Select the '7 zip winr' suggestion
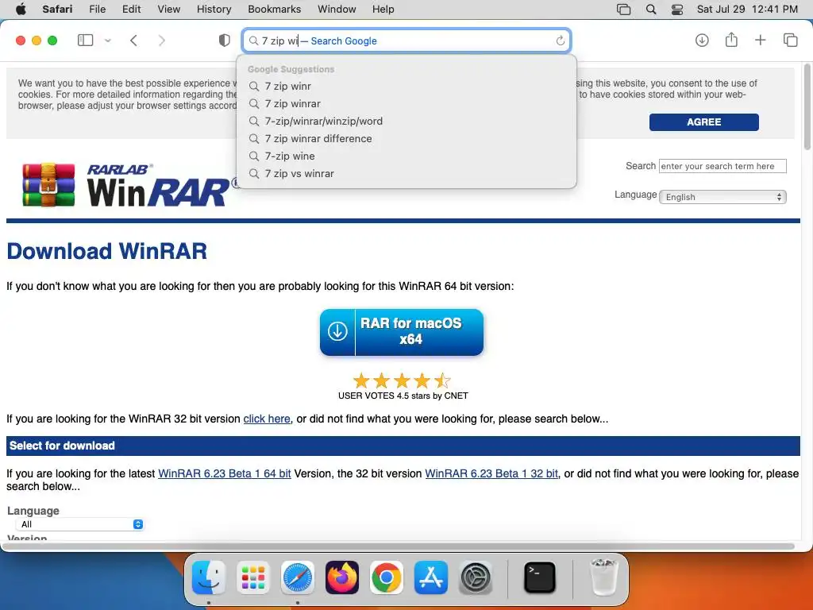Viewport: 813px width, 610px height. (x=406, y=86)
